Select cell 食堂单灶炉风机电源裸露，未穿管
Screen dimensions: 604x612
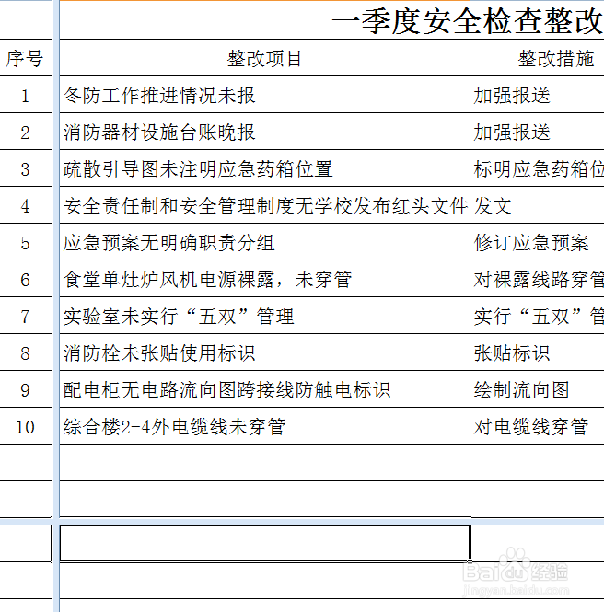(265, 279)
